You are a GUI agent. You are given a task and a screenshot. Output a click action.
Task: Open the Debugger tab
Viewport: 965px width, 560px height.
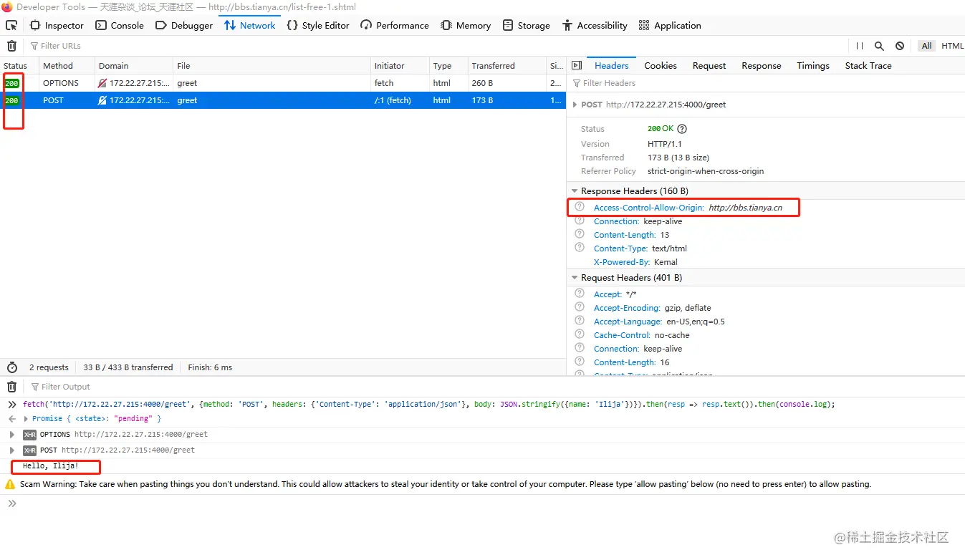tap(184, 25)
